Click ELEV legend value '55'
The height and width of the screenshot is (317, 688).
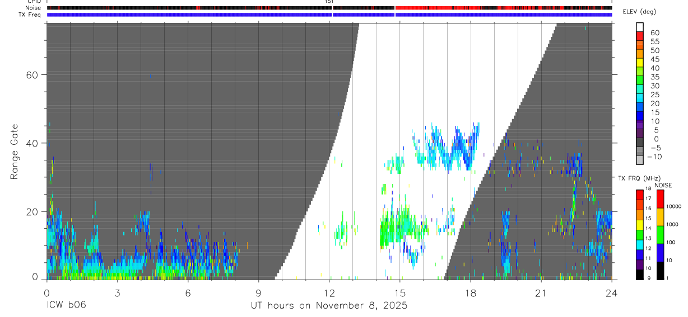pos(654,41)
